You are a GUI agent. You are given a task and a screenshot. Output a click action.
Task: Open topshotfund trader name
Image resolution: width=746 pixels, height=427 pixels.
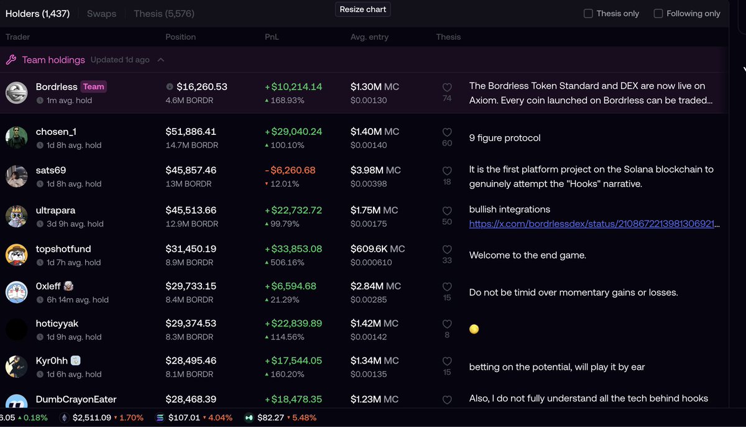(x=63, y=249)
